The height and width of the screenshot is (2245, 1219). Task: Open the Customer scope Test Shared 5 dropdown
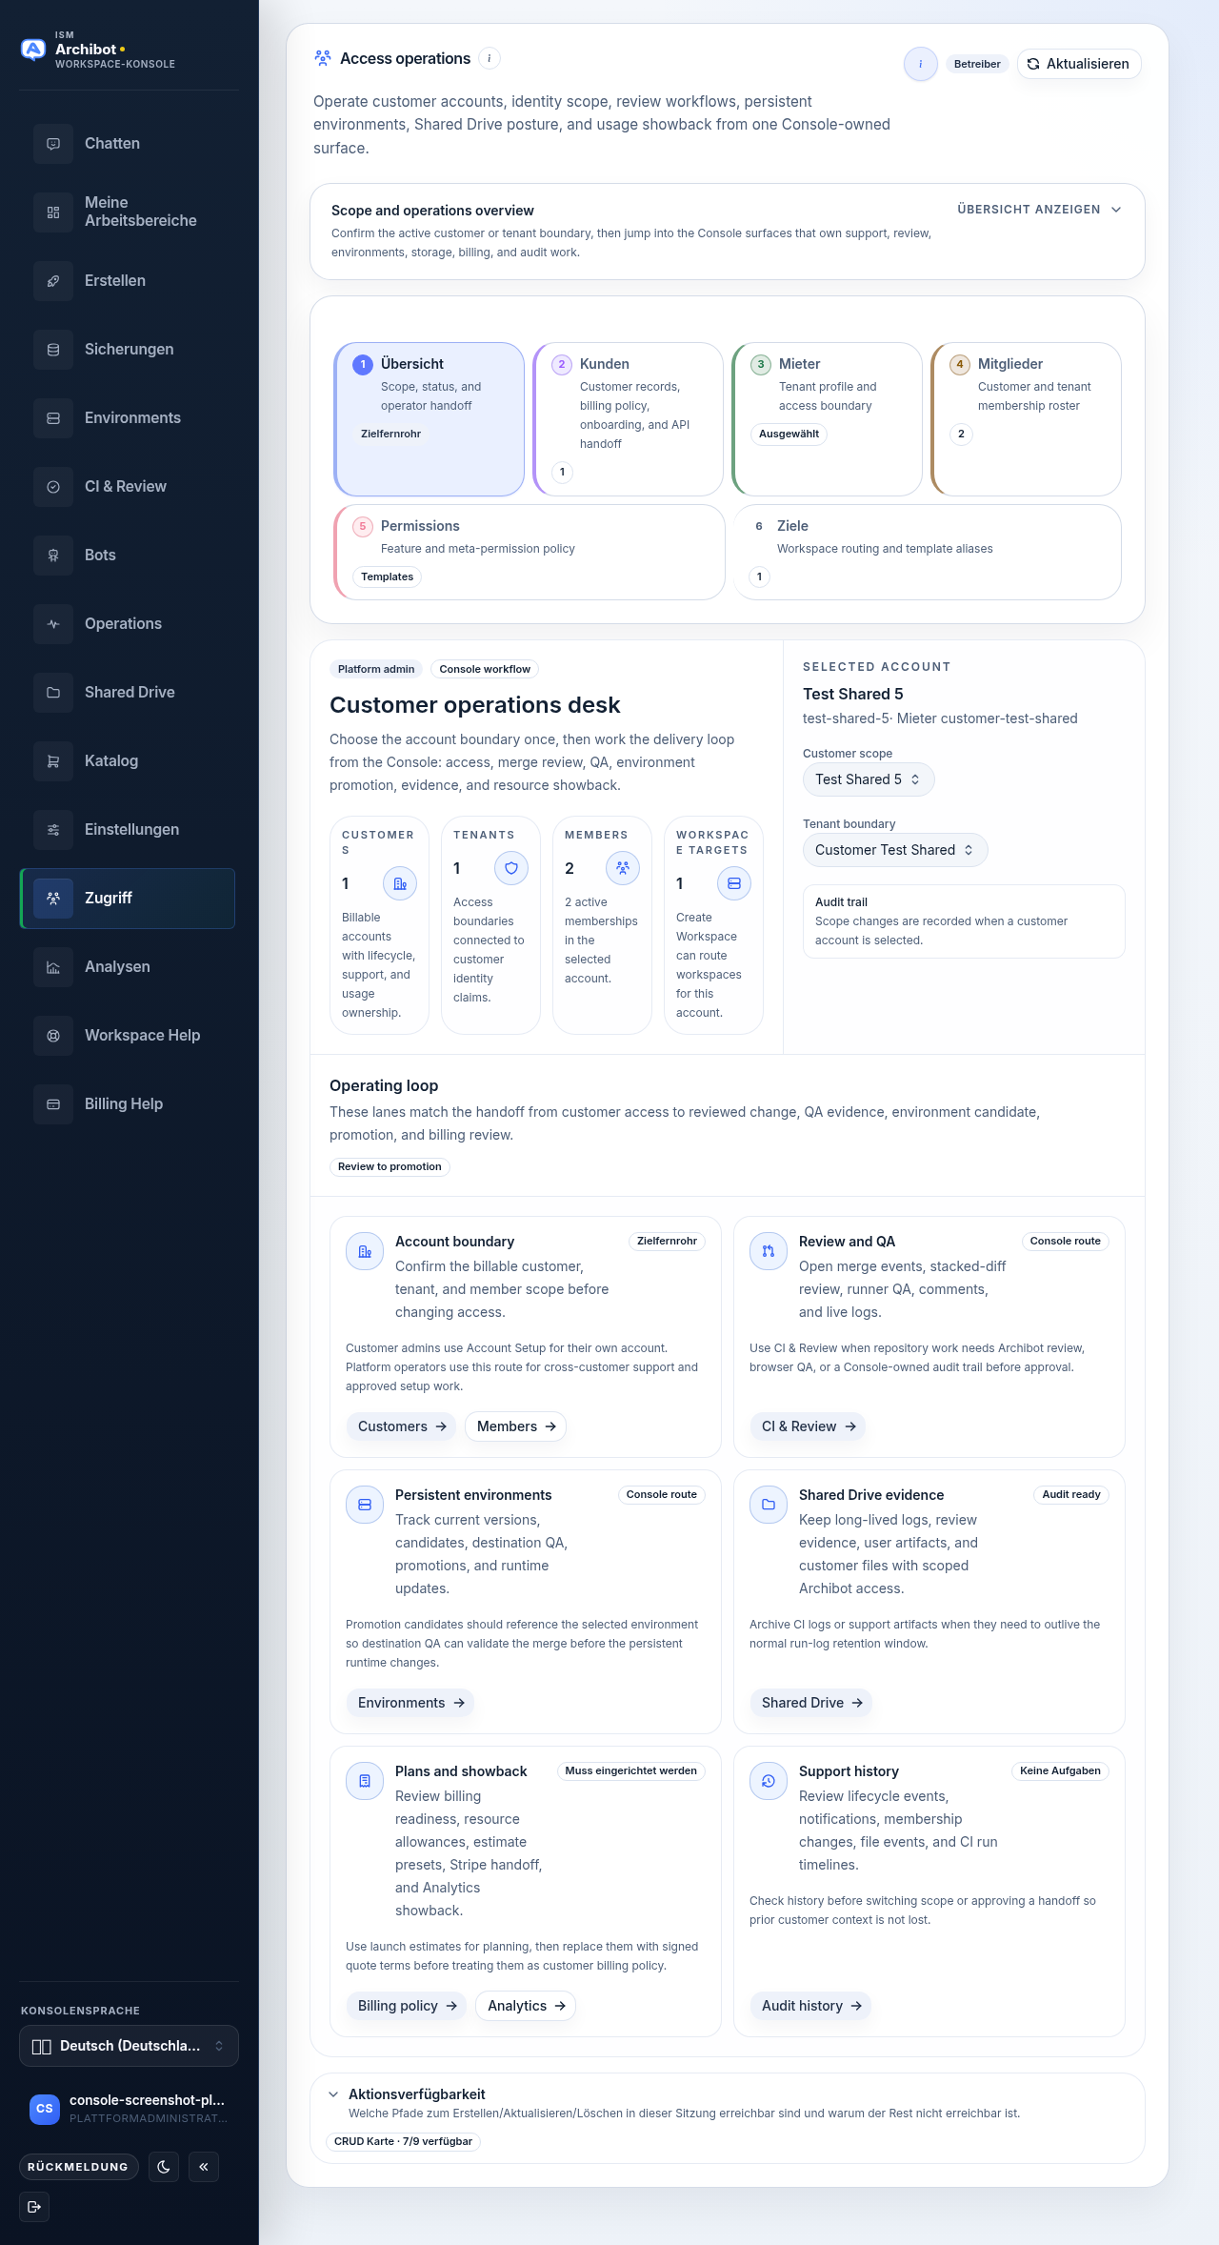tap(869, 779)
